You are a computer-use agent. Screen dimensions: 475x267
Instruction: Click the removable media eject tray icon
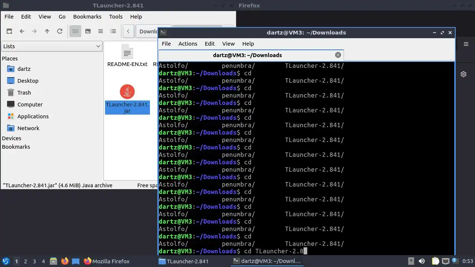[x=411, y=261]
